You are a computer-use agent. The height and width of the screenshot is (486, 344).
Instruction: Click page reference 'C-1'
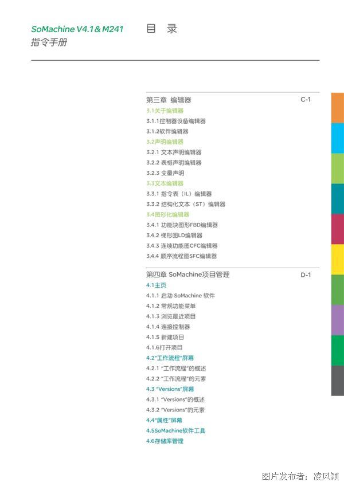(x=306, y=100)
